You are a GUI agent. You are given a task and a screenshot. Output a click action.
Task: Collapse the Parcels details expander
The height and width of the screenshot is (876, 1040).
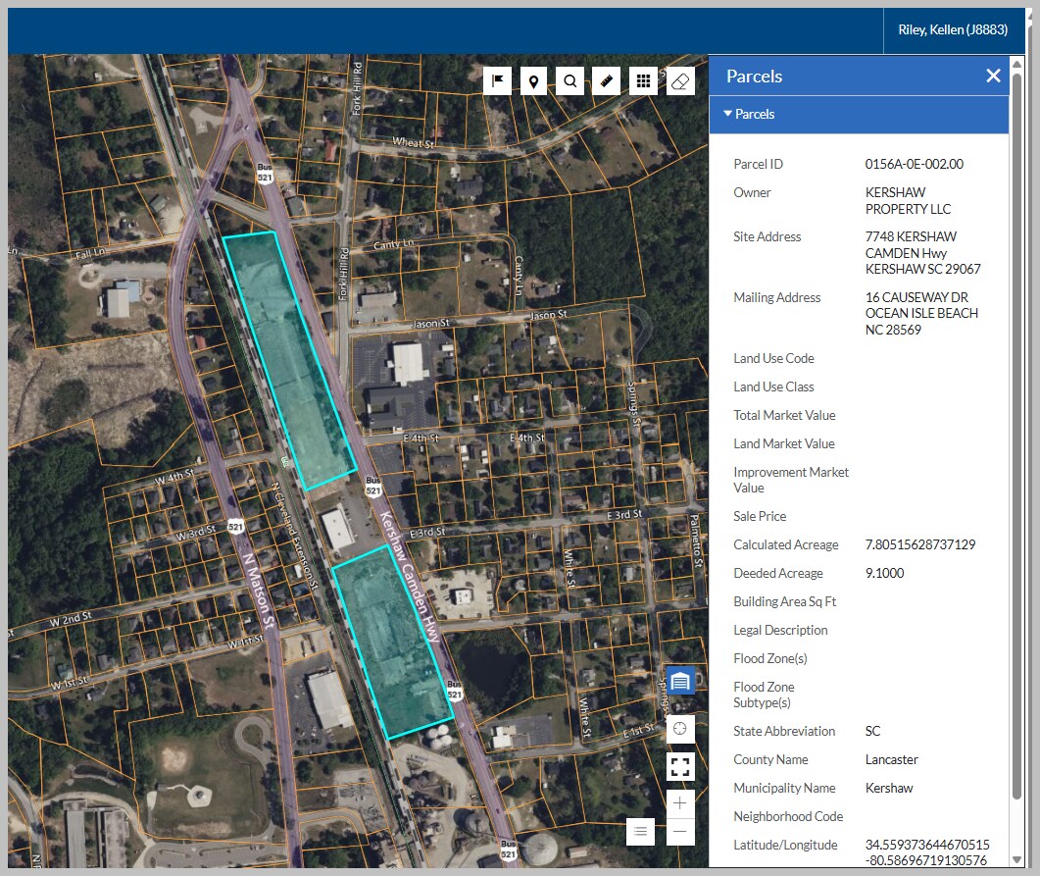point(727,114)
